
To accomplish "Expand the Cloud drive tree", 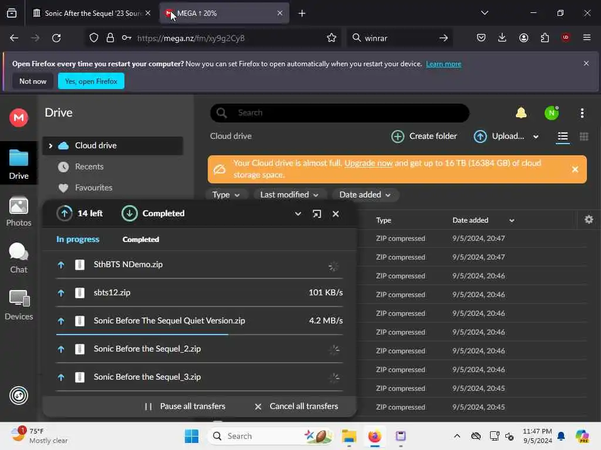I will (50, 146).
